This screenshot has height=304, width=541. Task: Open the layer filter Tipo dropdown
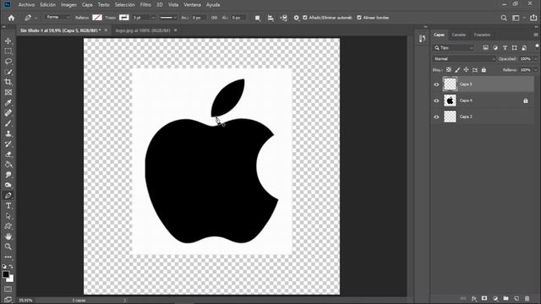click(x=454, y=48)
